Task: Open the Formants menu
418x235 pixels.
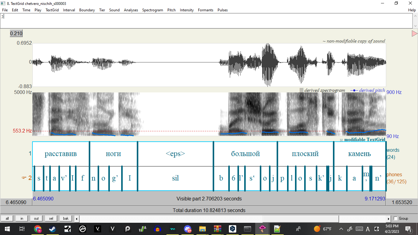Action: 205,10
